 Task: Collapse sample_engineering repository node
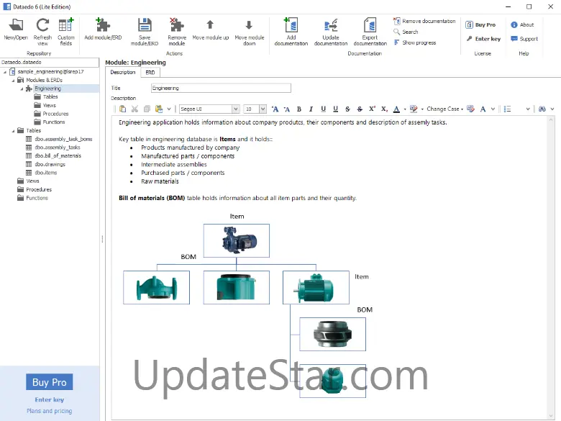coord(5,72)
